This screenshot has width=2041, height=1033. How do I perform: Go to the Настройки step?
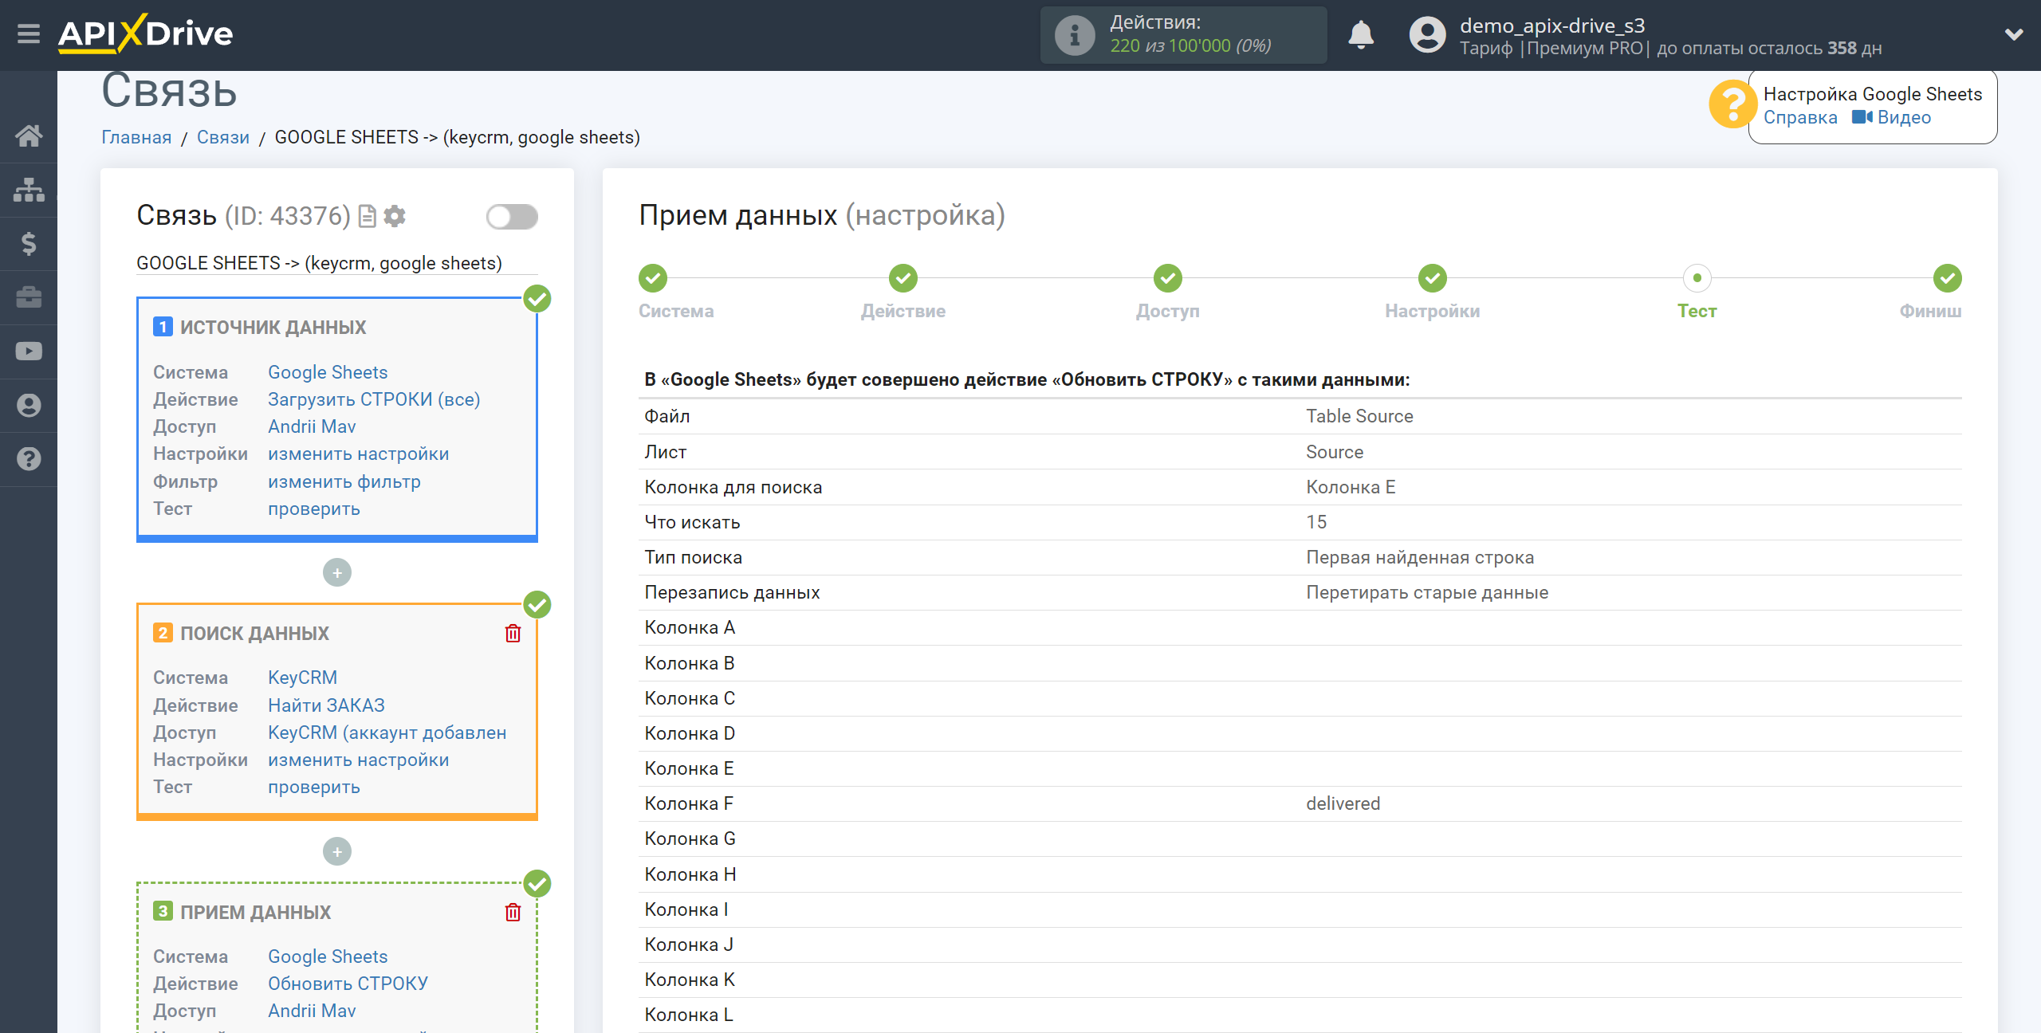[x=1433, y=278]
